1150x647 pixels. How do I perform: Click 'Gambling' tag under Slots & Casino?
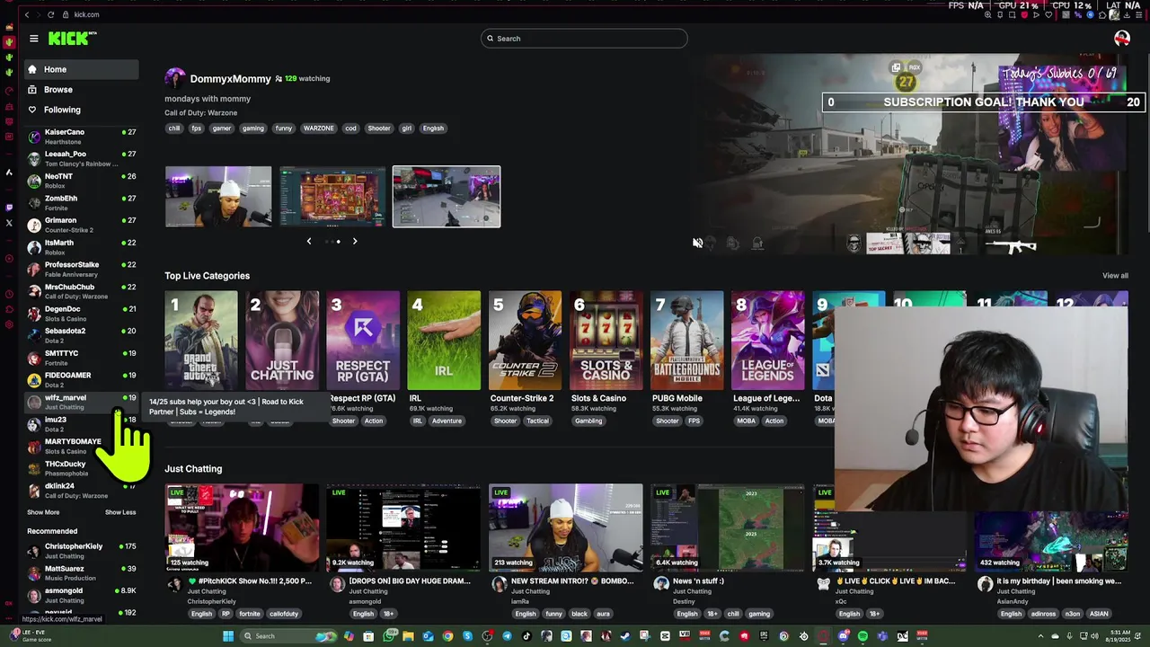[x=588, y=421]
